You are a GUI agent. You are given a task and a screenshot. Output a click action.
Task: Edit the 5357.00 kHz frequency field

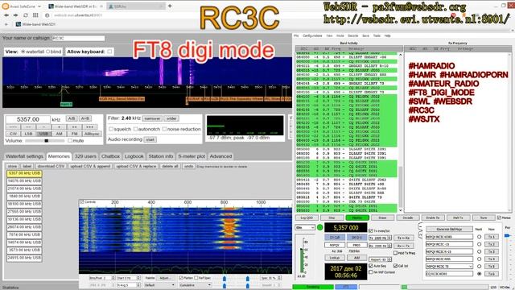click(28, 119)
